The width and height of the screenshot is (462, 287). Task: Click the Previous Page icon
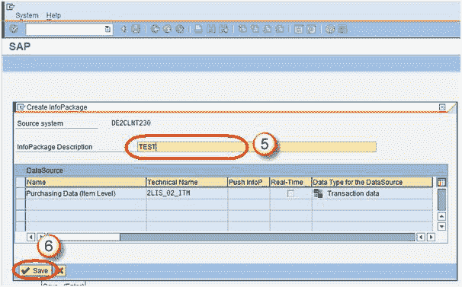(x=255, y=29)
